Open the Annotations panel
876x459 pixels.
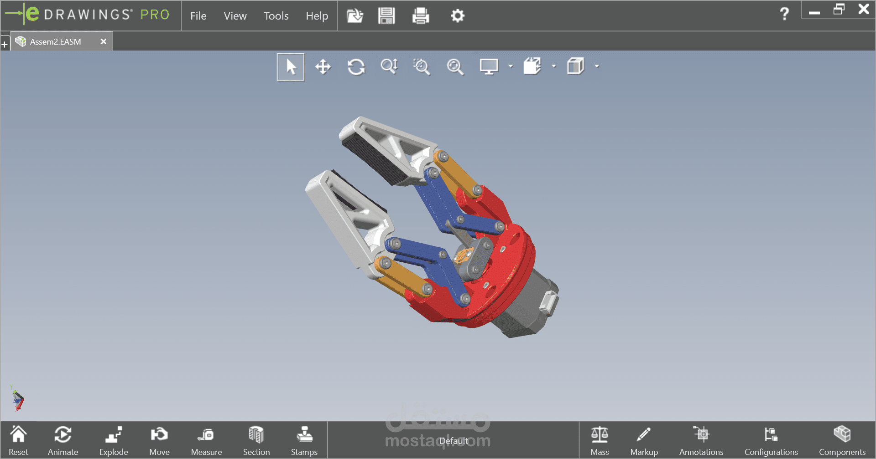pos(701,440)
